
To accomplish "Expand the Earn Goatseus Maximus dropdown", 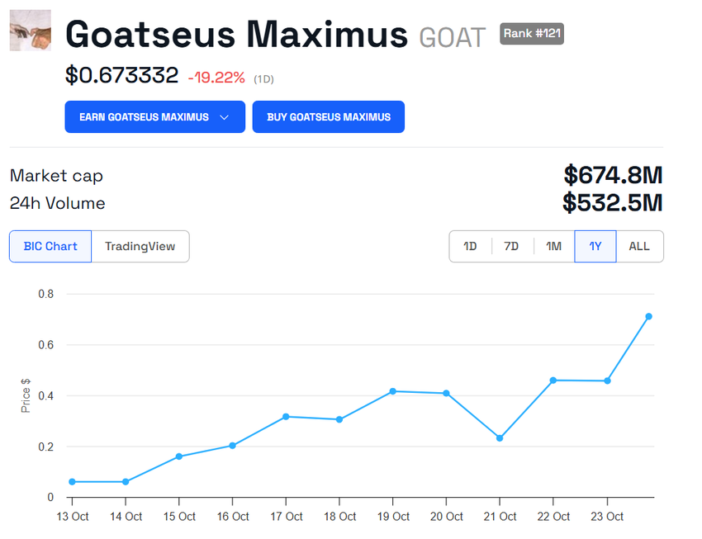I will point(154,117).
